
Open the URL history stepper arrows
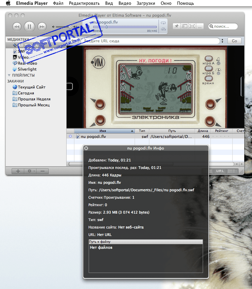tap(222, 41)
